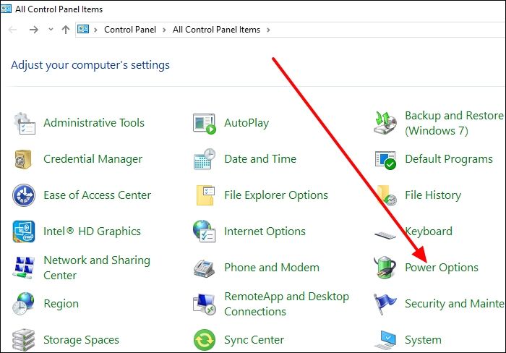This screenshot has width=506, height=353.
Task: Open the Phone and Modem icon
Action: (x=205, y=268)
